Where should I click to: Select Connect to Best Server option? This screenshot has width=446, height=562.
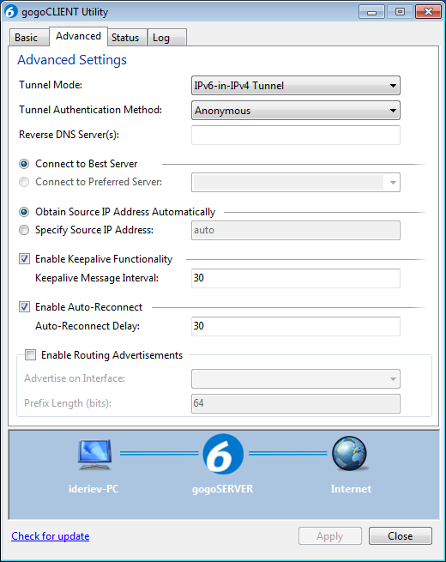coord(24,164)
